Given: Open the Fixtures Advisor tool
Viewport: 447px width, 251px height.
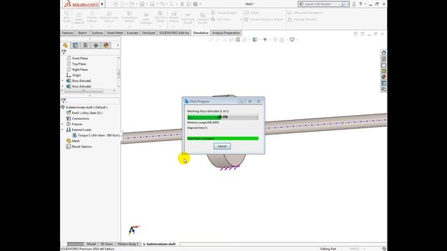Looking at the screenshot, I should coord(91,17).
